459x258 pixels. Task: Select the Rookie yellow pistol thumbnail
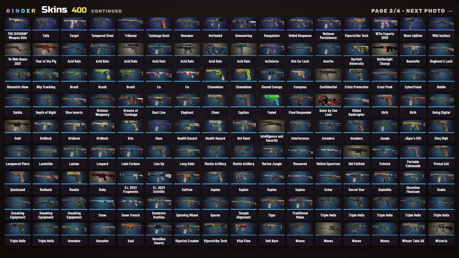tap(74, 177)
